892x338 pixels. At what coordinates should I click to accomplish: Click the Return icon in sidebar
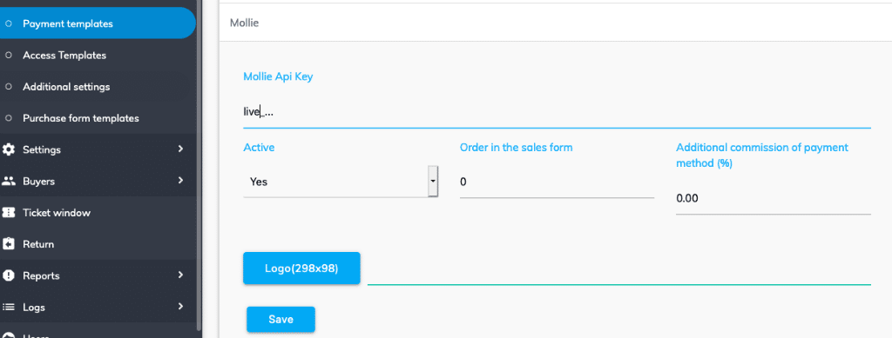coord(9,244)
